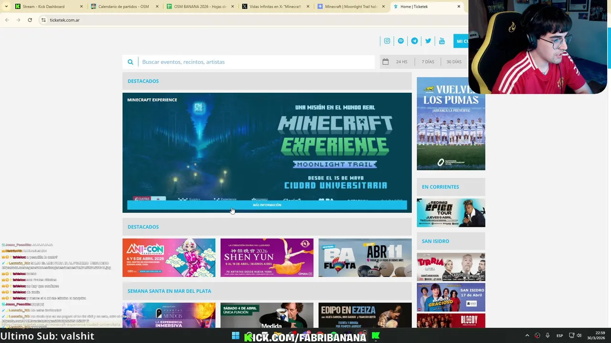Click the calendar date filter icon
The image size is (611, 343).
[x=386, y=61]
